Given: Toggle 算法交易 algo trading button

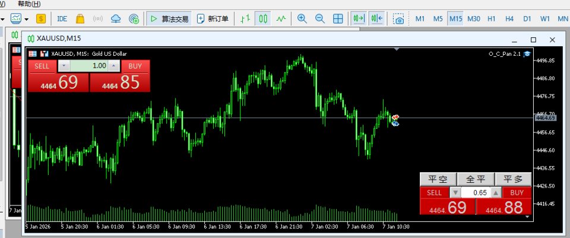Looking at the screenshot, I should (x=169, y=18).
